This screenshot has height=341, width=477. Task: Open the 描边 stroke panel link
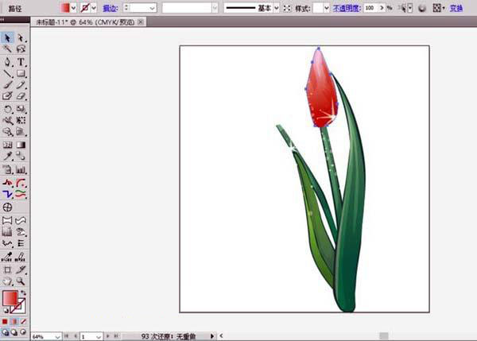click(110, 7)
